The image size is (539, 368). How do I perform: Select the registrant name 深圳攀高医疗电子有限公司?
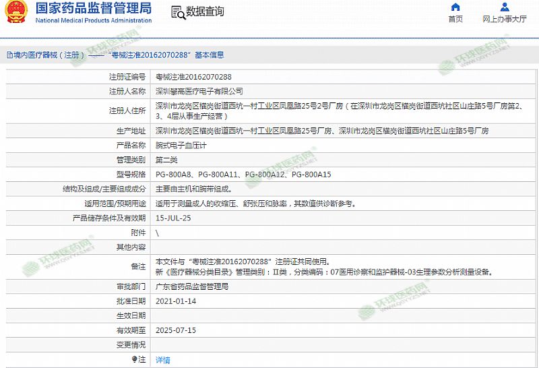(199, 91)
